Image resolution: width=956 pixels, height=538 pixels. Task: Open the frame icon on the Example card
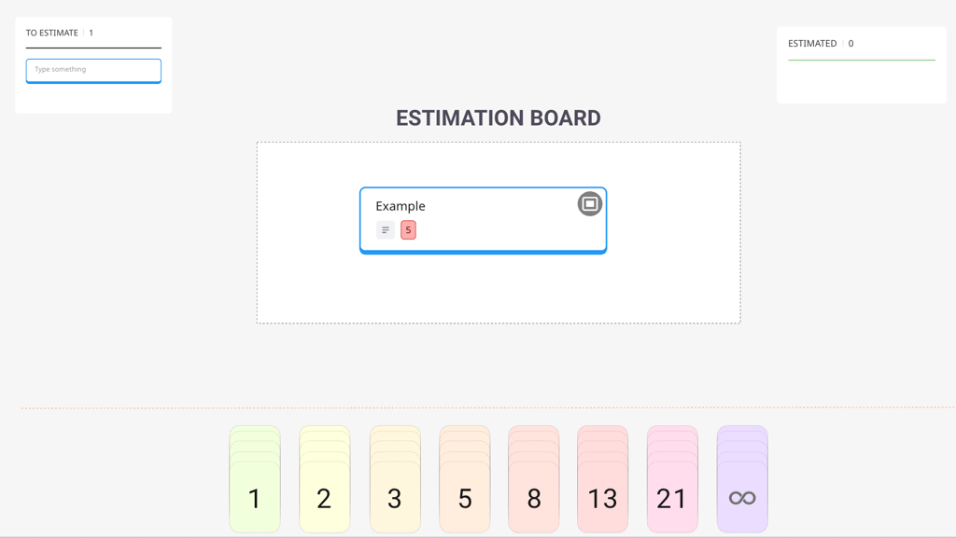pos(589,203)
